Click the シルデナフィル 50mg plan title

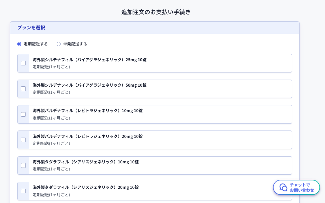point(89,85)
